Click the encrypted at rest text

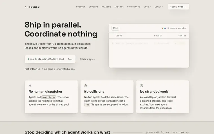point(66,69)
